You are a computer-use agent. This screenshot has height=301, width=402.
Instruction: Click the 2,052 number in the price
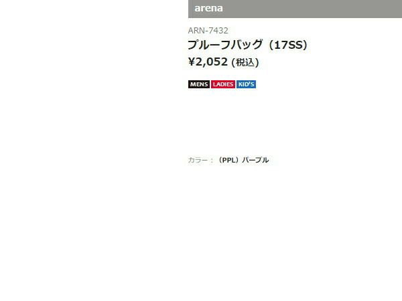pos(212,62)
